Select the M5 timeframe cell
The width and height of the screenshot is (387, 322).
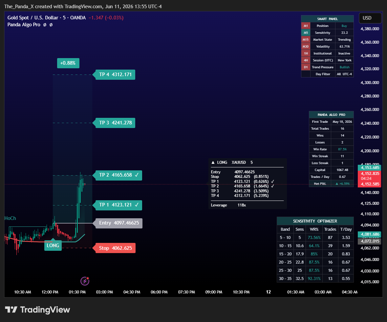click(x=306, y=32)
